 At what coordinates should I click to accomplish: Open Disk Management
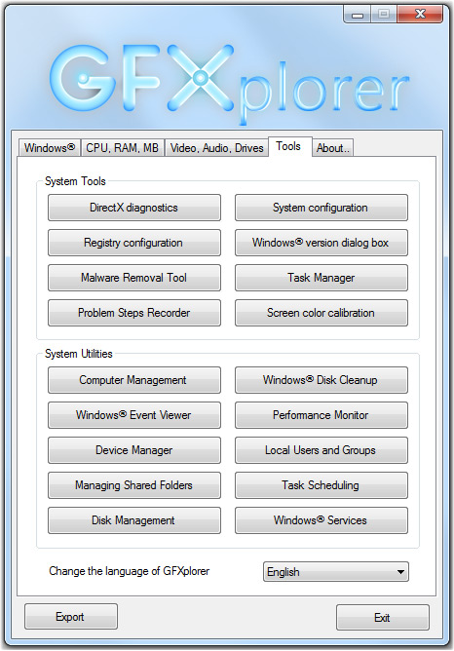point(134,520)
